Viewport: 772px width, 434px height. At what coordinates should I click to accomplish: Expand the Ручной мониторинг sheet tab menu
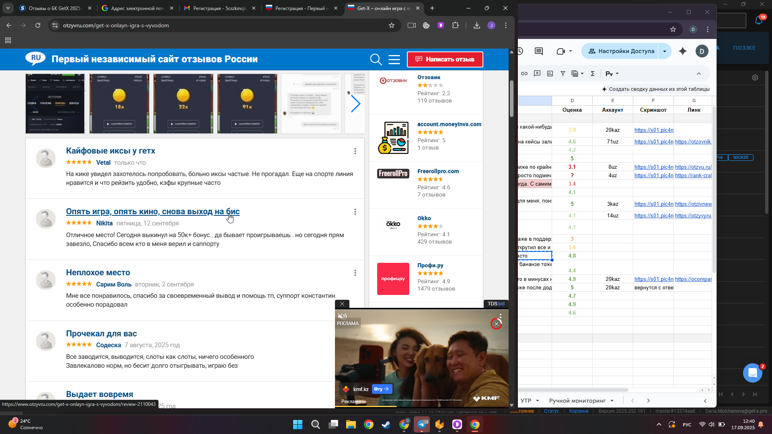(x=612, y=401)
